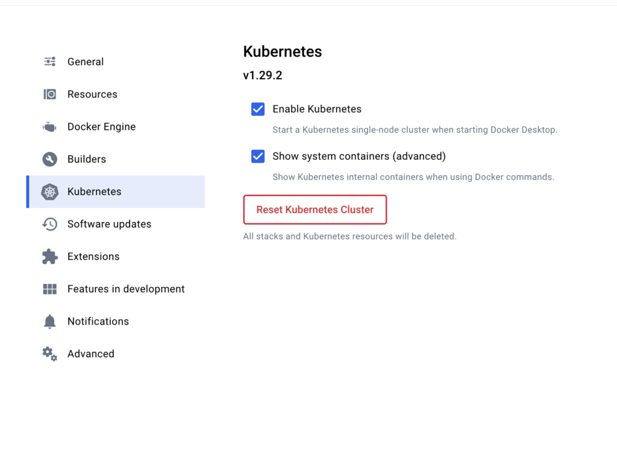Click the Builders wrench icon
Image resolution: width=617 pixels, height=455 pixels.
[50, 159]
